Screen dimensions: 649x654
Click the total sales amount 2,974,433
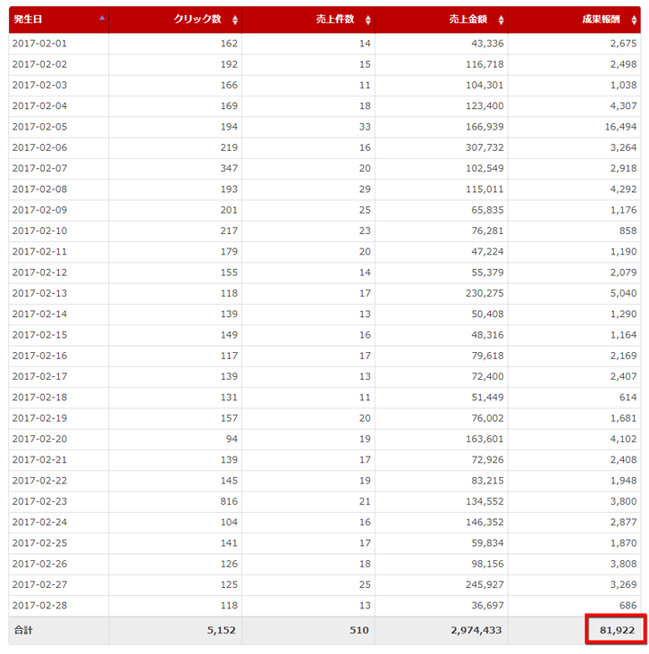pos(476,630)
